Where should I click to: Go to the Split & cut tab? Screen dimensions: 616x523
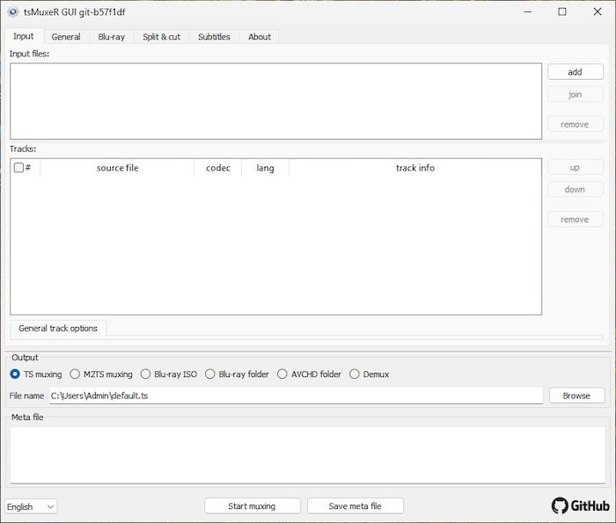tap(162, 37)
